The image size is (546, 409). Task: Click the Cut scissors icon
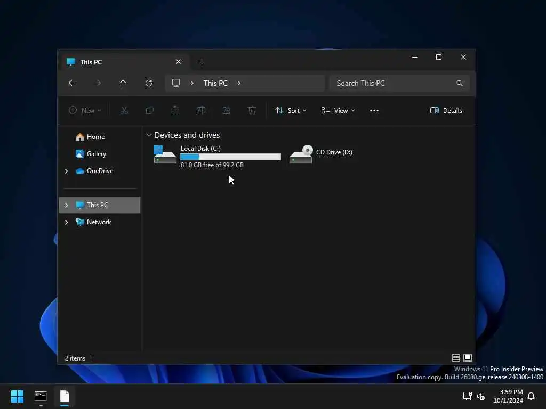pyautogui.click(x=124, y=111)
